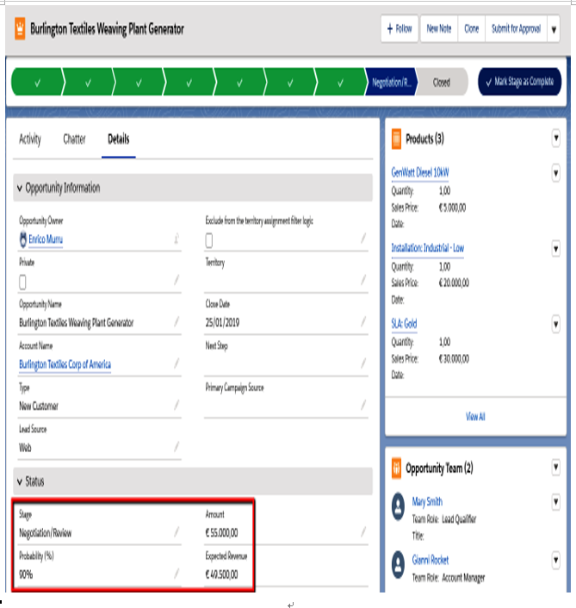The image size is (576, 608).
Task: Edit Primary Campaign Source pencil icon
Action: [x=363, y=406]
